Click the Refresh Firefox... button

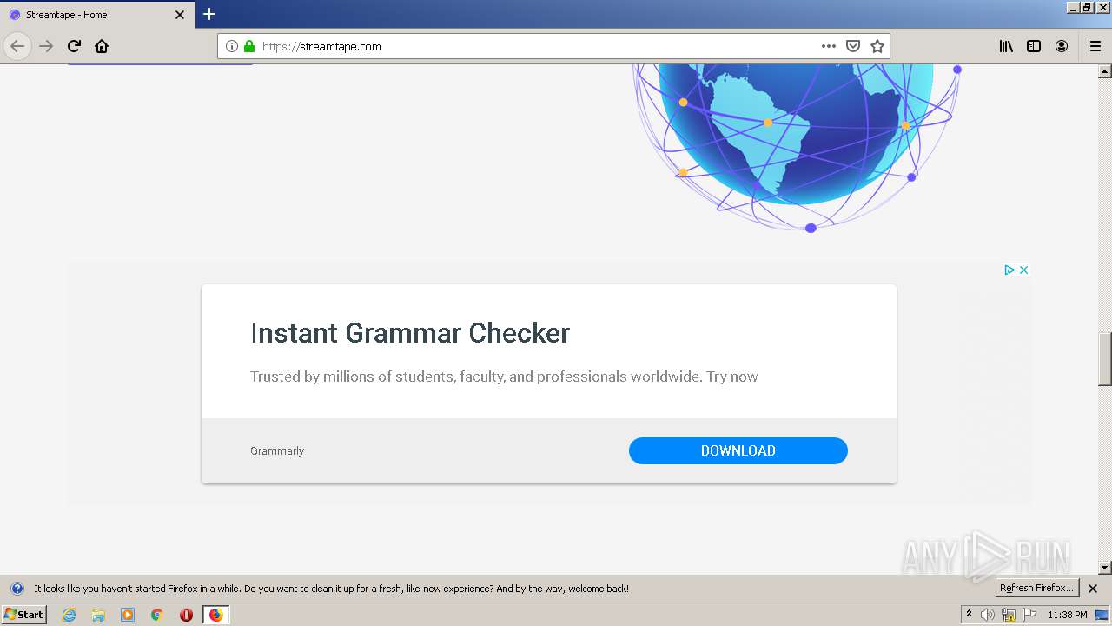(x=1037, y=588)
